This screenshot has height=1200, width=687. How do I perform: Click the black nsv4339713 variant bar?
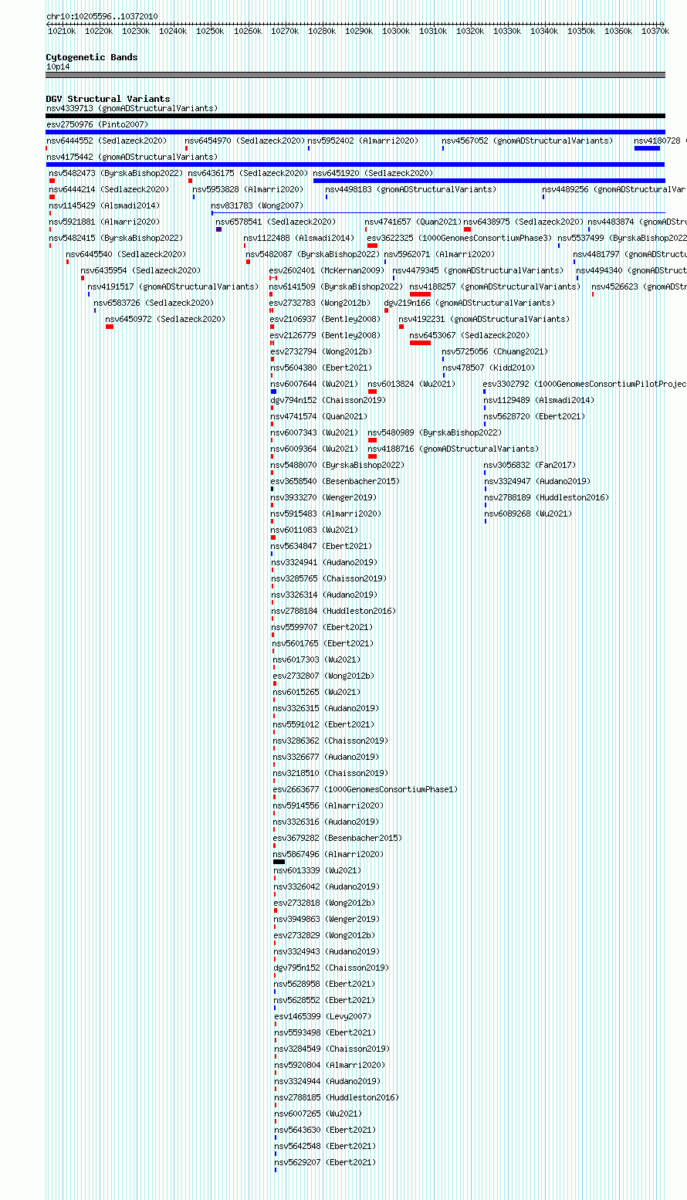click(x=355, y=116)
